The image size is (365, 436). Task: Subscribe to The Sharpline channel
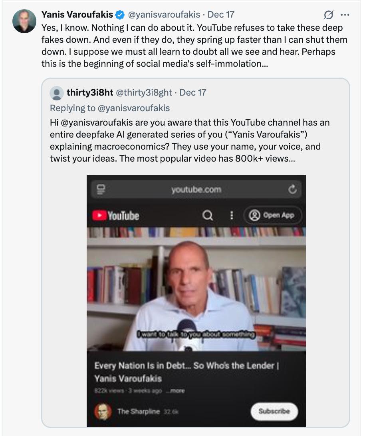(x=274, y=411)
